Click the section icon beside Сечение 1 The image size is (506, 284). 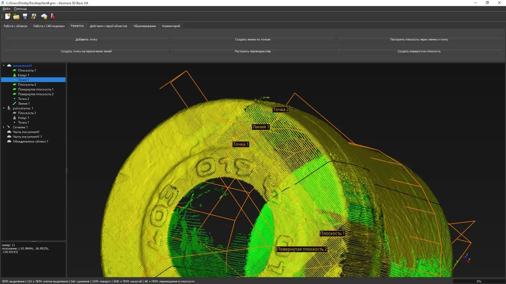click(9, 127)
